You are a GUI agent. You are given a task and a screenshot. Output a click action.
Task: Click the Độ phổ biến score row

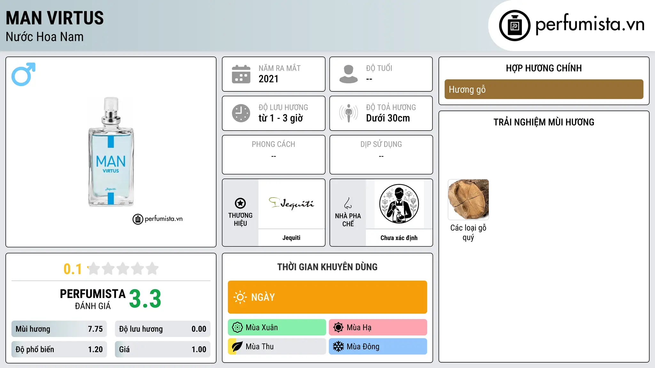[x=59, y=349]
